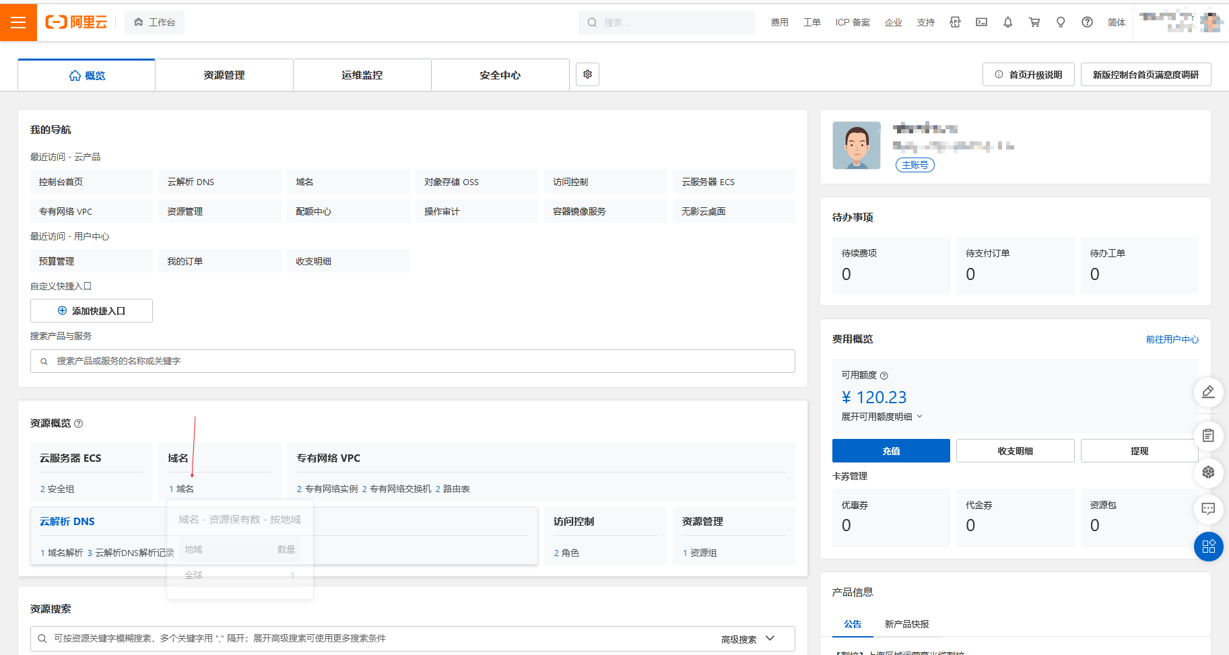Viewport: 1229px width, 655px height.
Task: Open 对象存储 OSS shortcut
Action: (x=477, y=182)
